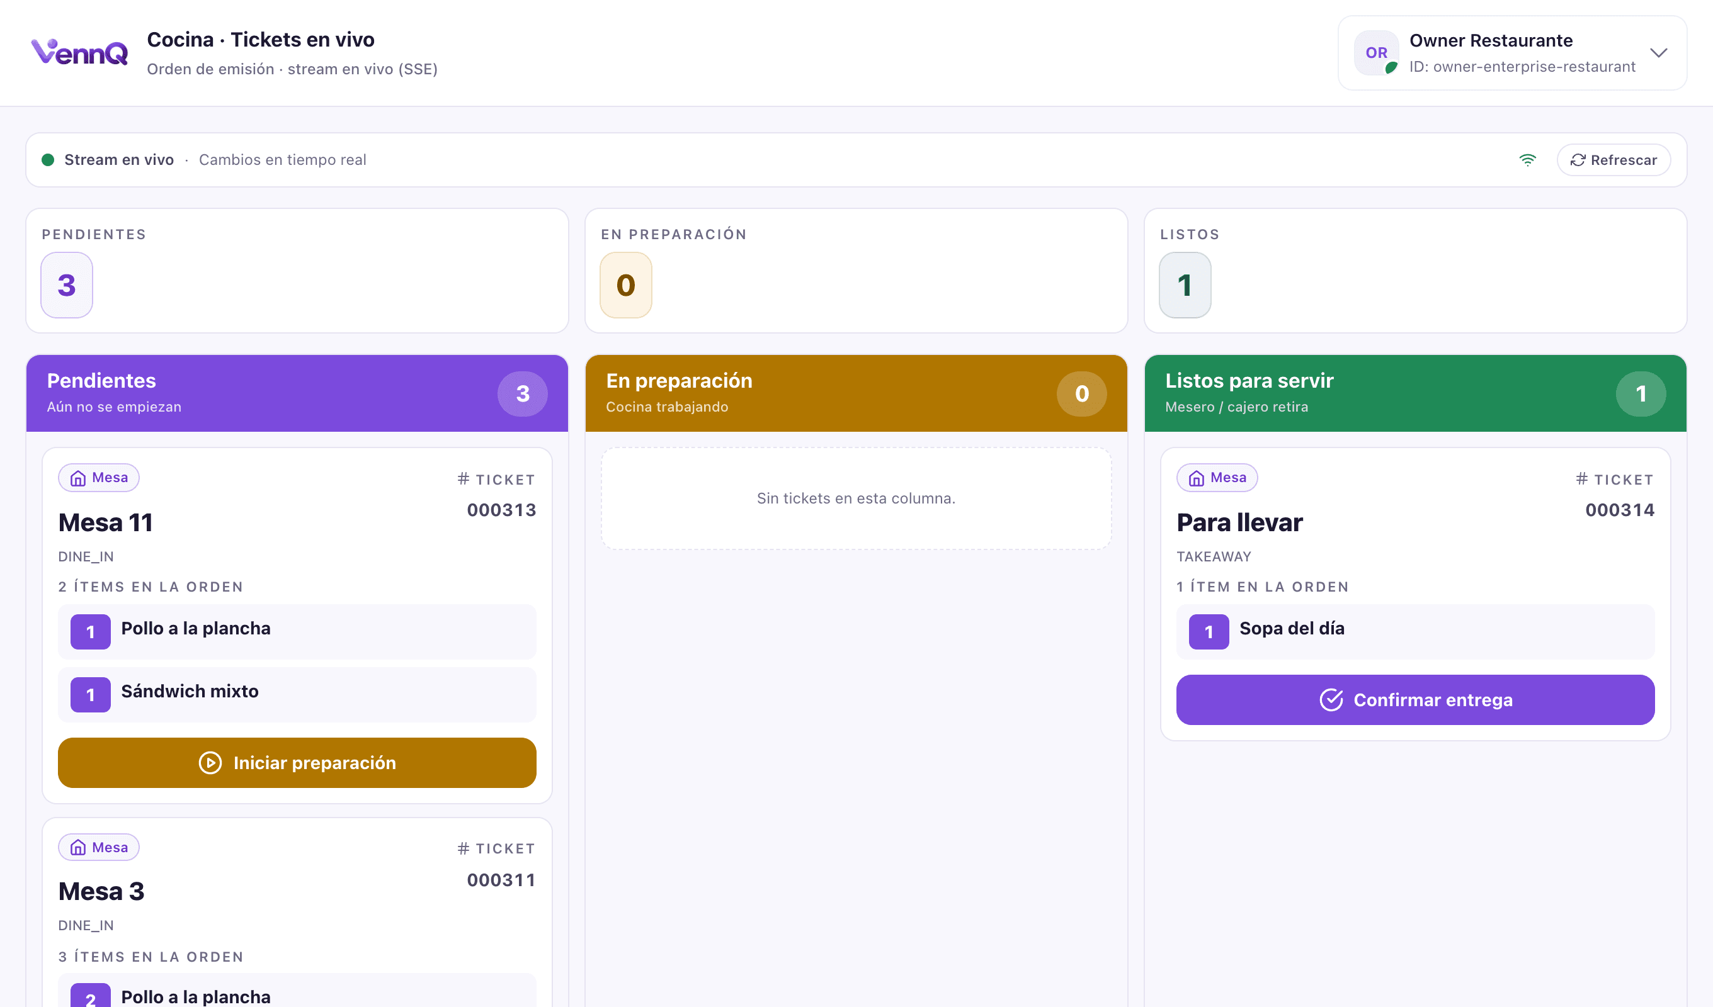
Task: Click the VennQ logo
Action: click(79, 52)
